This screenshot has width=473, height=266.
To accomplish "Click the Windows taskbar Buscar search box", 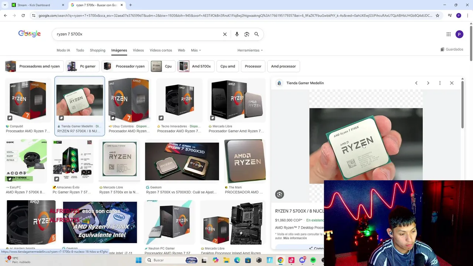I will coord(172,260).
